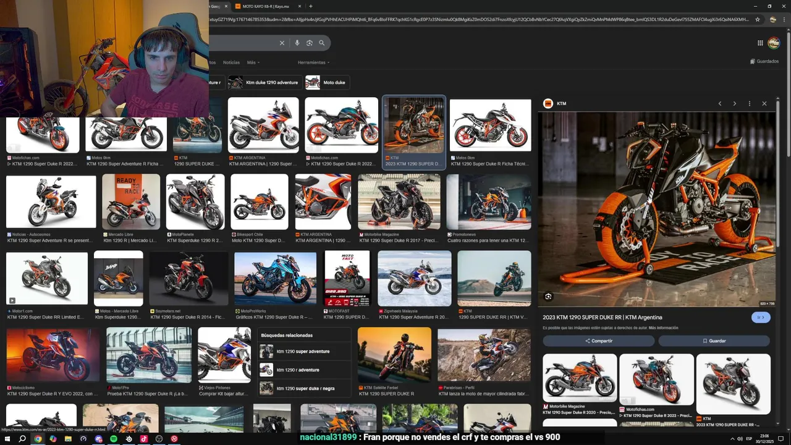Open OBS Studio from the taskbar

(159, 439)
